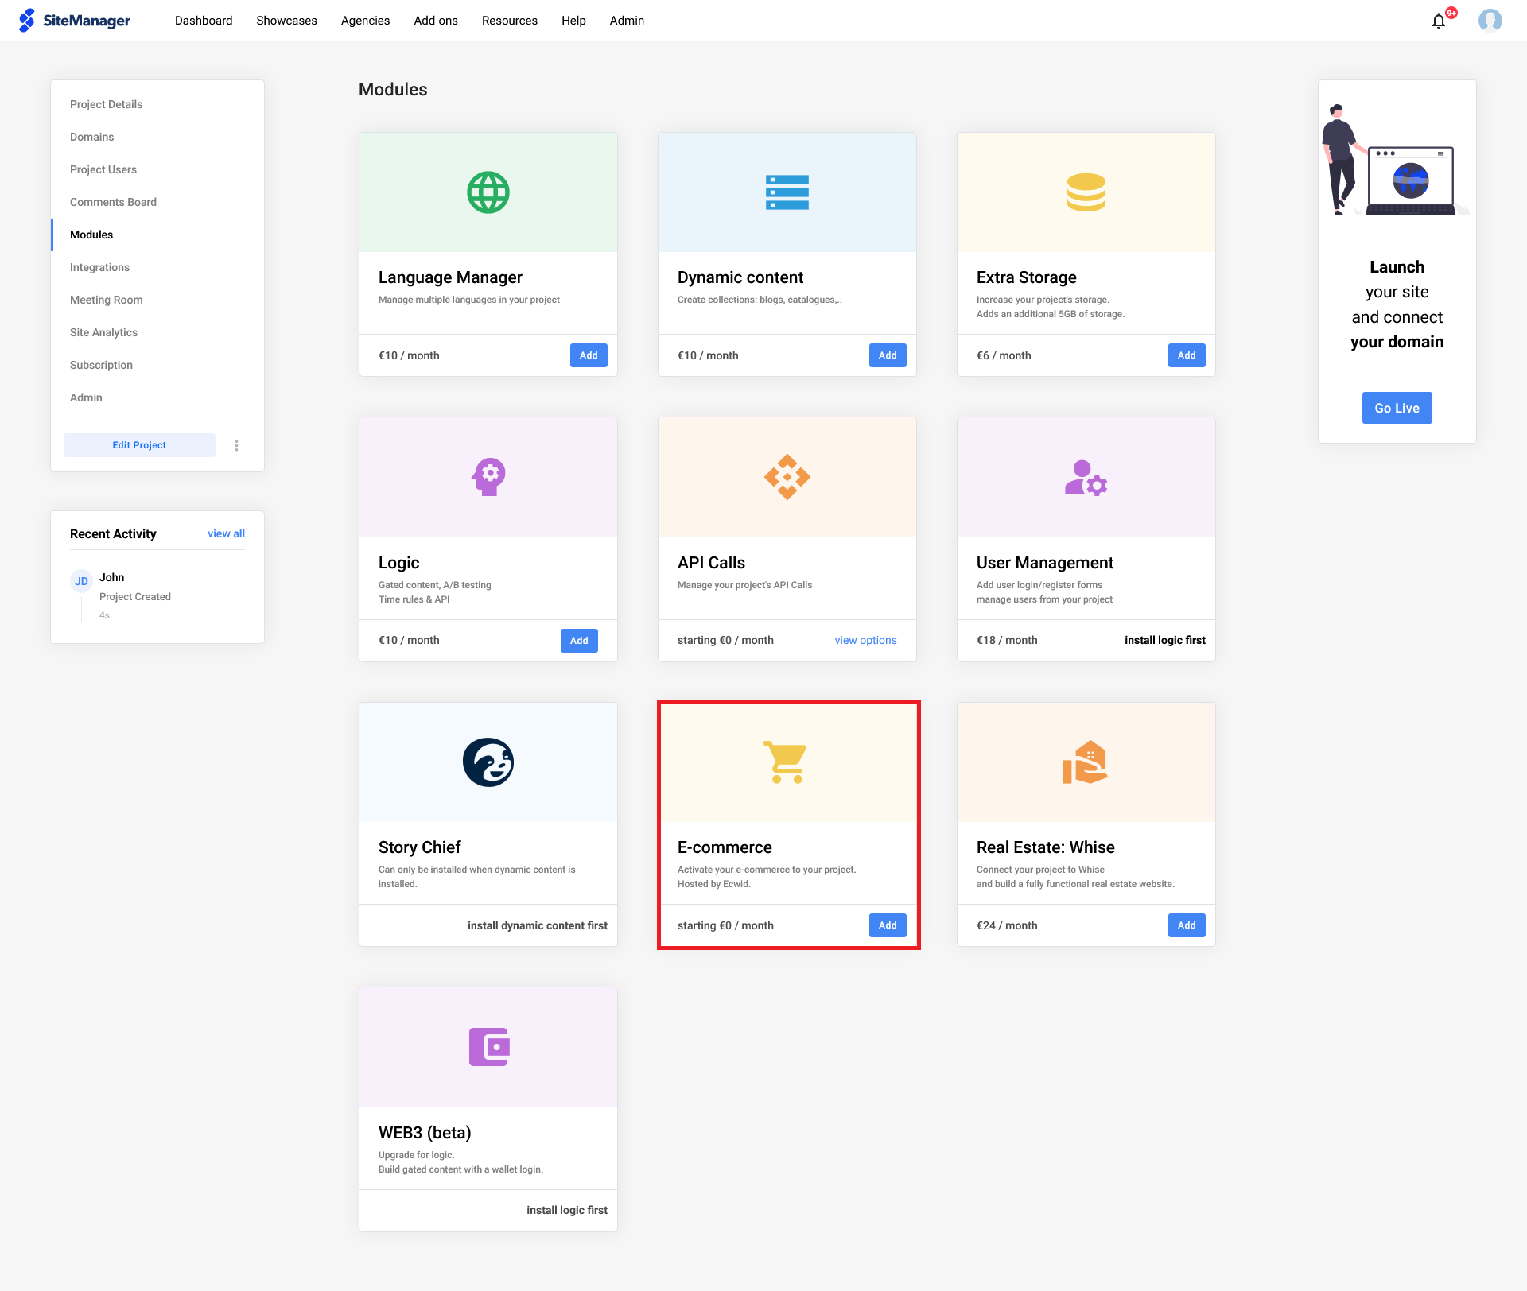Viewport: 1527px width, 1291px height.
Task: Click the Go Live button
Action: coord(1397,408)
